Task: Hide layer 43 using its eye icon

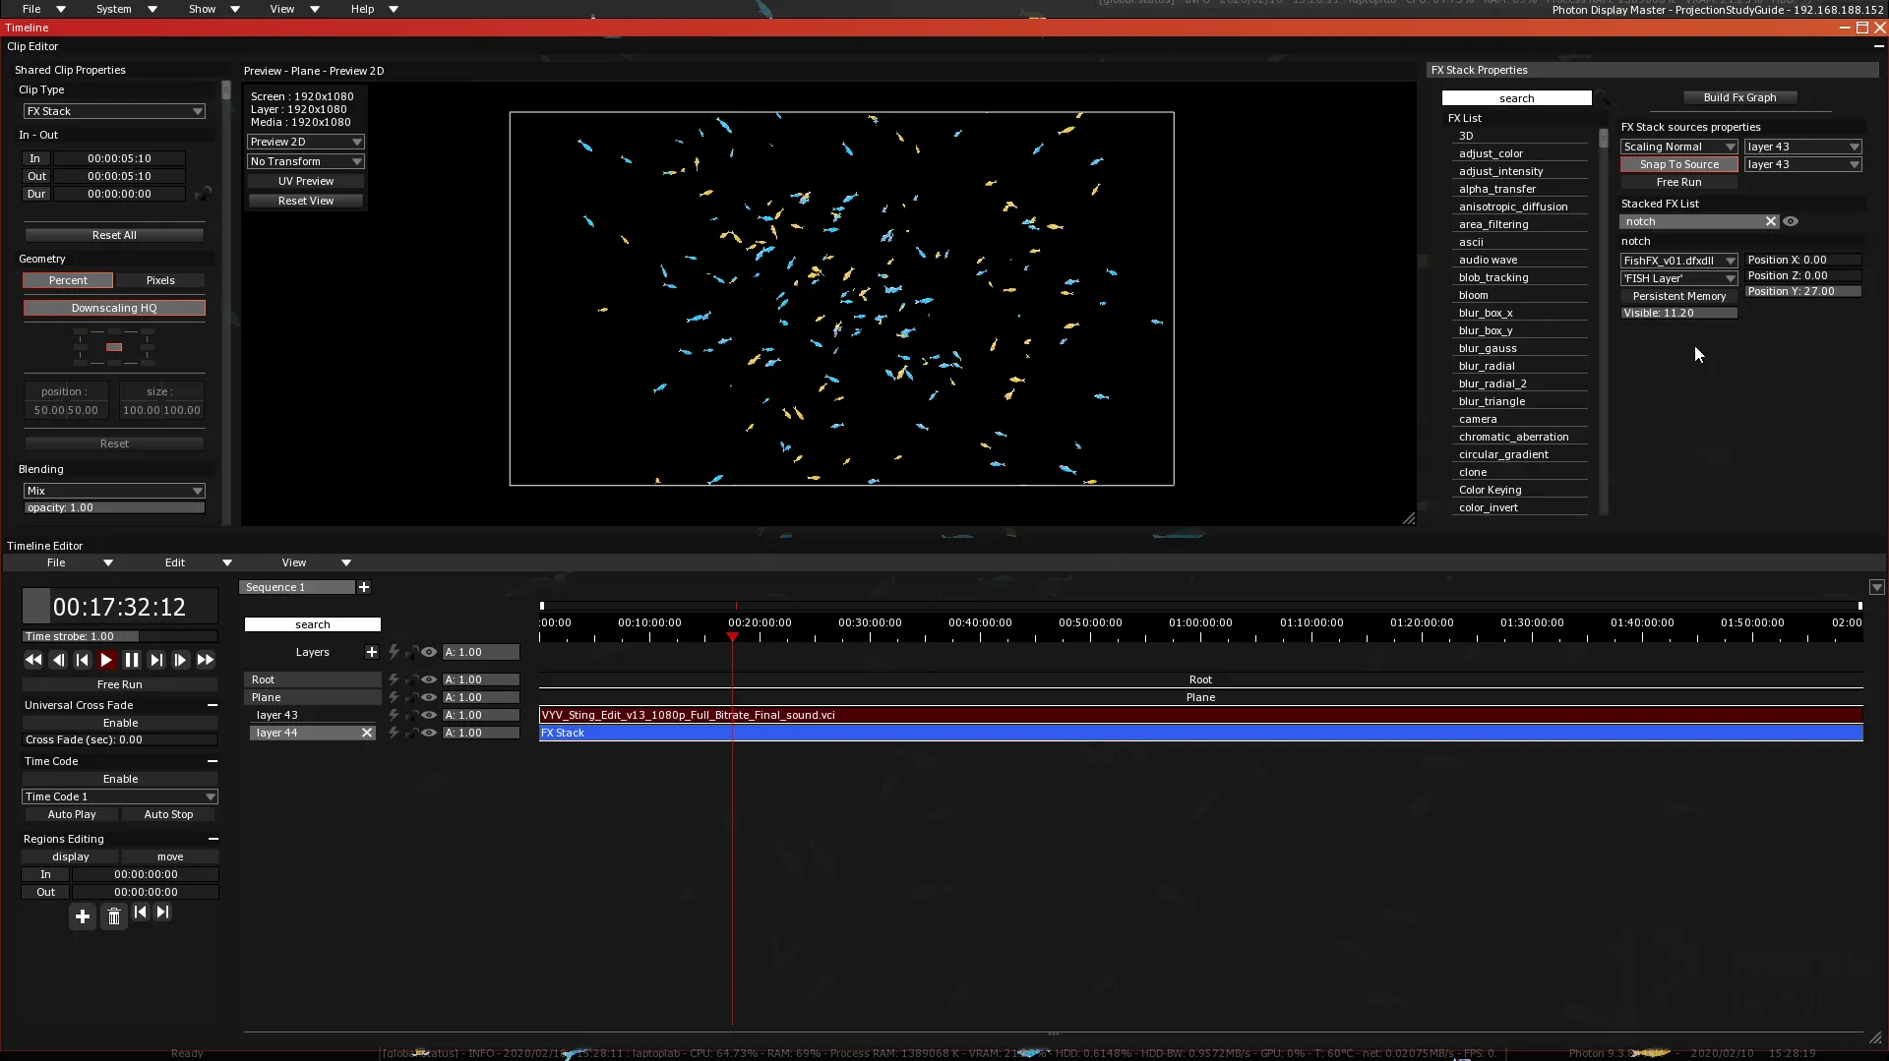Action: click(429, 715)
